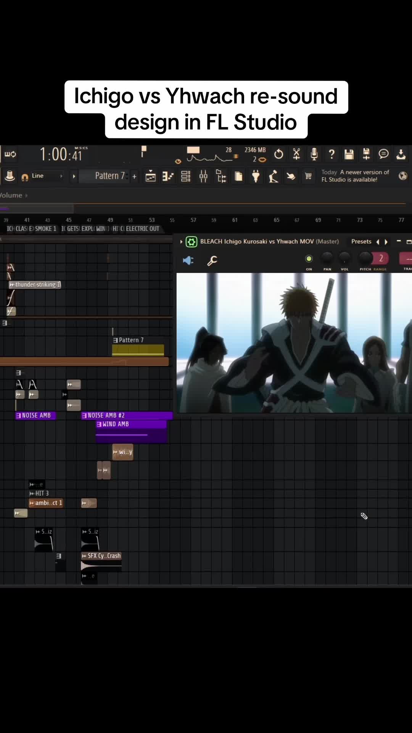Open the Line snap dropdown arrow
The height and width of the screenshot is (733, 412).
pyautogui.click(x=61, y=176)
